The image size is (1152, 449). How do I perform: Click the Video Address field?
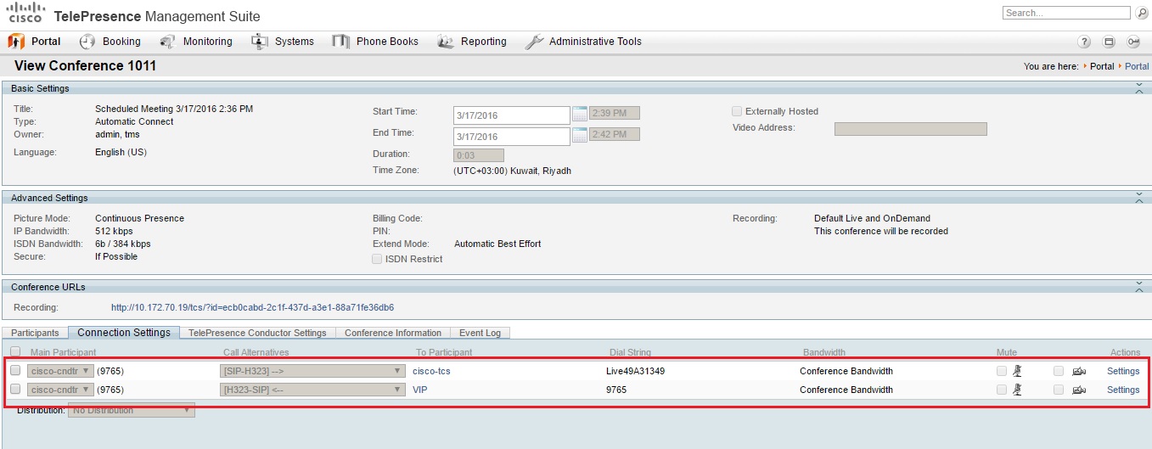[911, 129]
